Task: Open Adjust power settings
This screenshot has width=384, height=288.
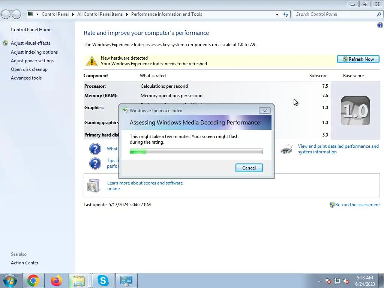Action: click(x=32, y=61)
